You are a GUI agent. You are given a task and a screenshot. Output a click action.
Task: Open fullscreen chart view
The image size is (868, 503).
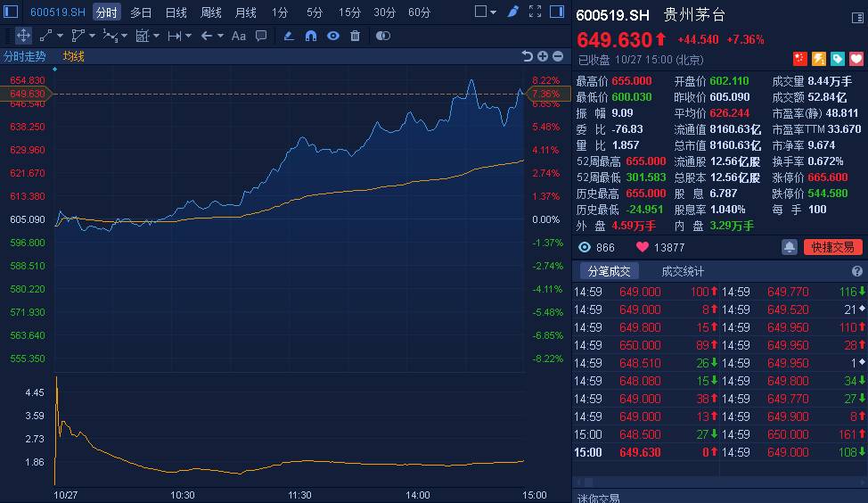point(535,12)
